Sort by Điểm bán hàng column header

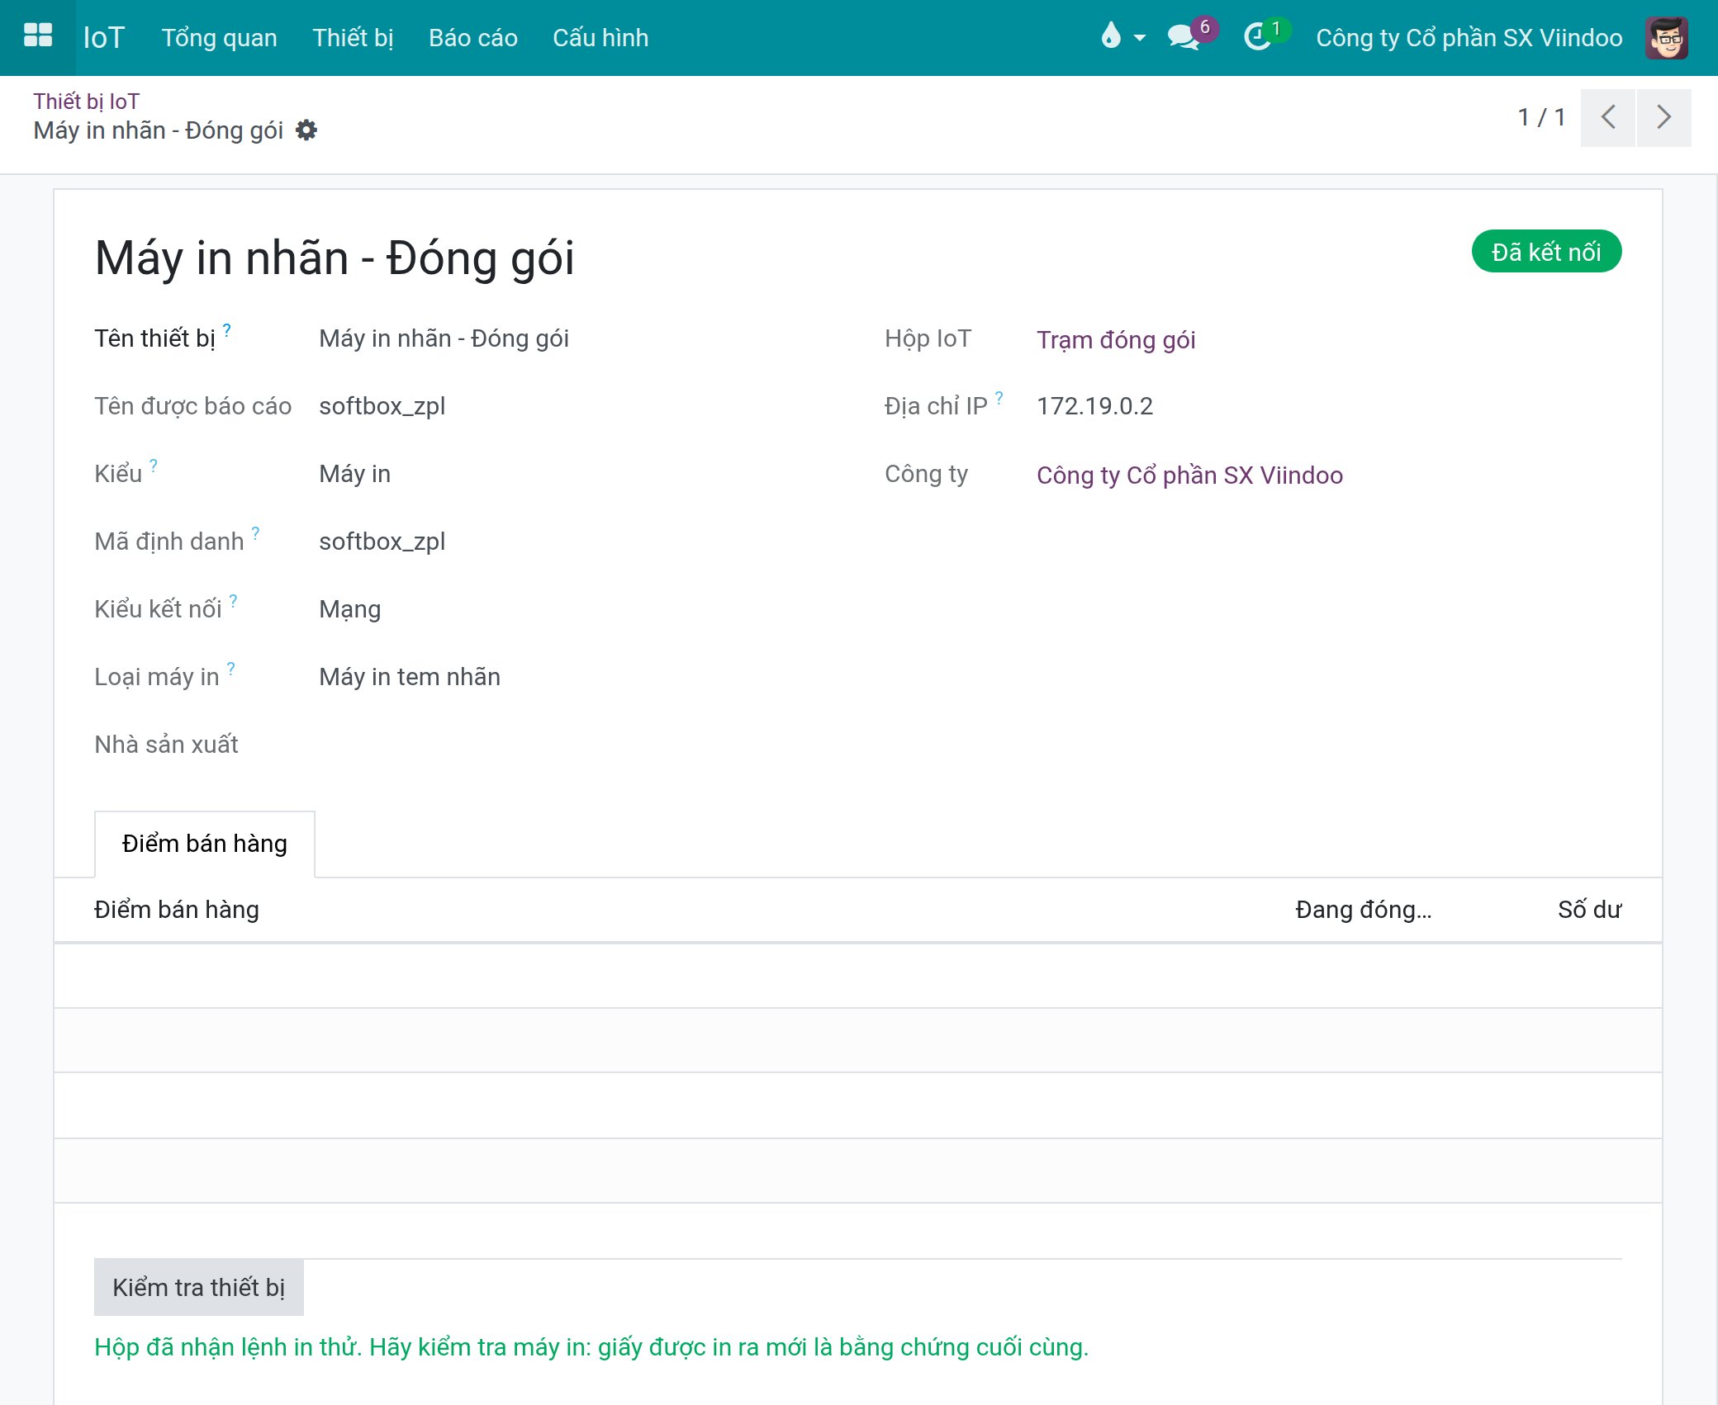point(177,910)
